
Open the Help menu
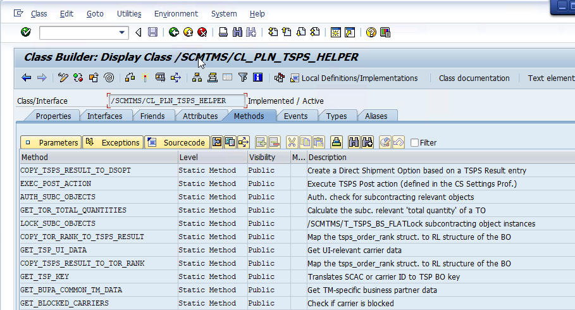pyautogui.click(x=257, y=14)
